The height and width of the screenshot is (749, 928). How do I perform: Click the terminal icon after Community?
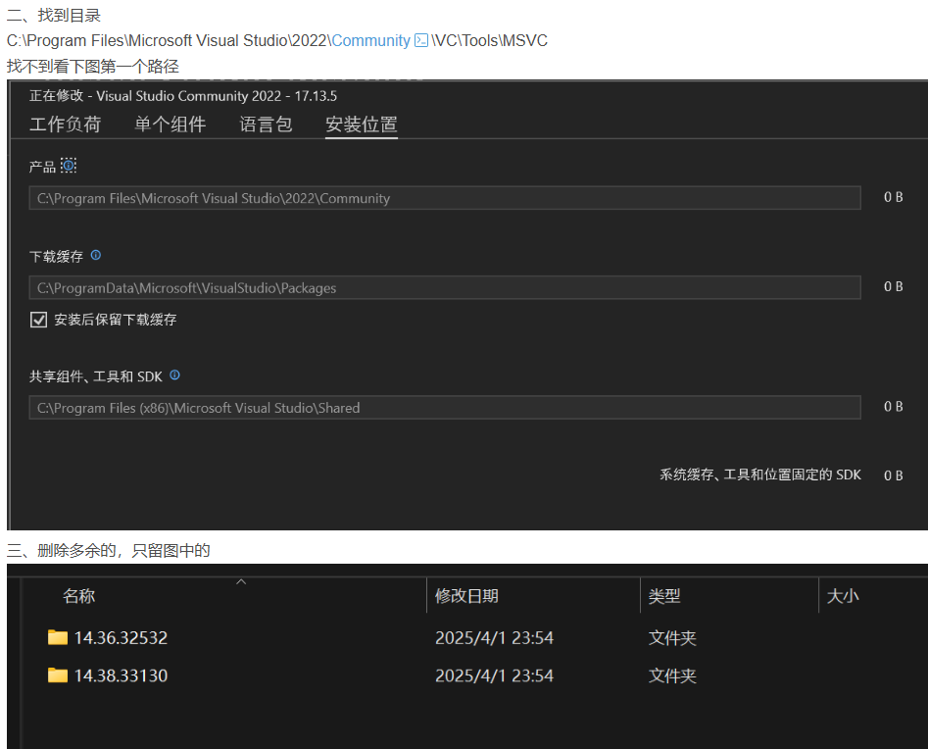click(x=420, y=40)
